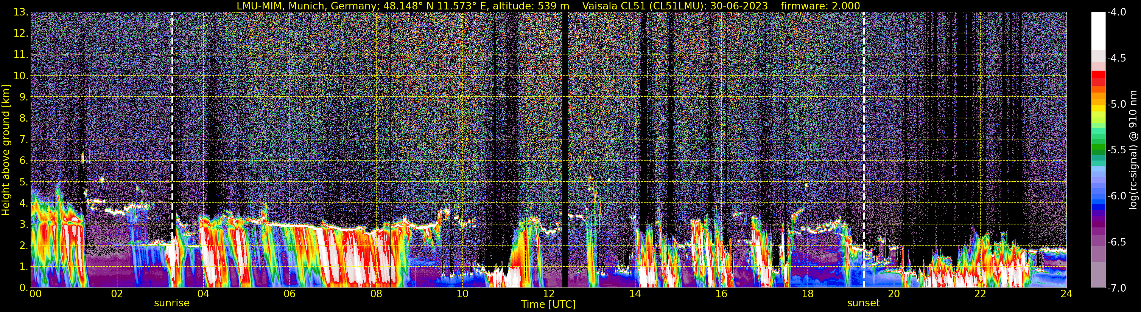Click the height axis tick label '4.'
1141x312 pixels.
click(24, 203)
